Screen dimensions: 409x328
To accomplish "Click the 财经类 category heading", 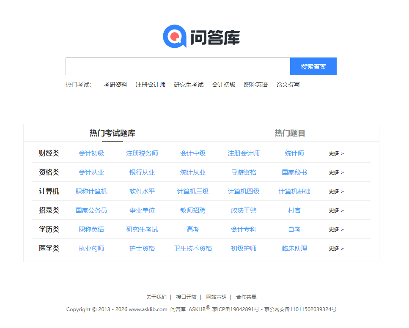I will click(49, 153).
